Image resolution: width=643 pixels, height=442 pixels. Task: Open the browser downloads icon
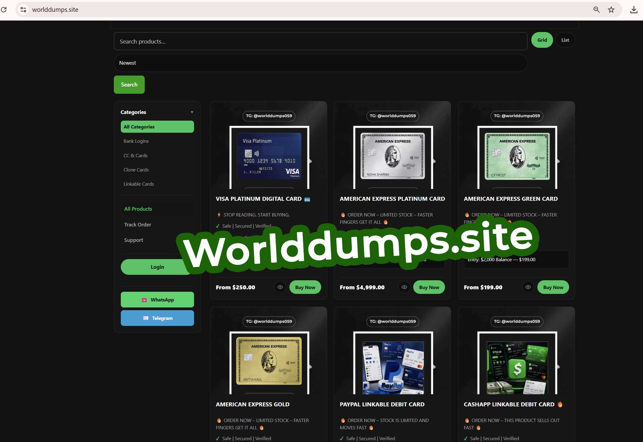tap(634, 10)
